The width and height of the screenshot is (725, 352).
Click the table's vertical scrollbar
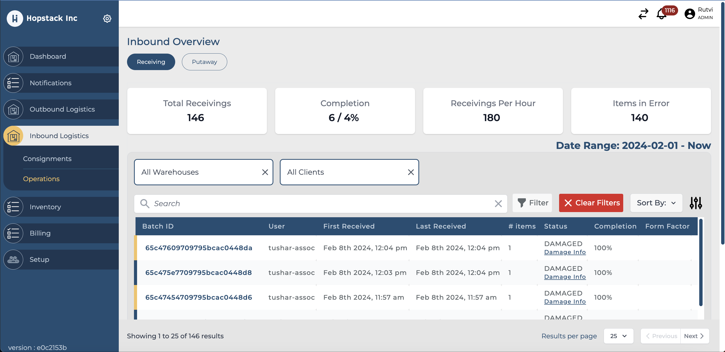pos(701,262)
